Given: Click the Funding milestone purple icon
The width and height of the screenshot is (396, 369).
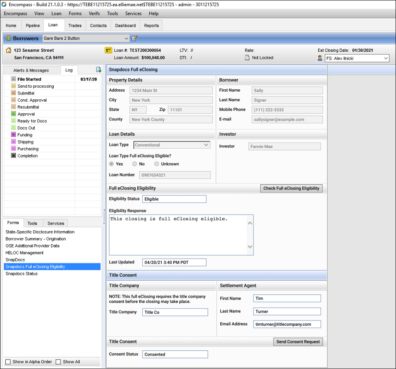Looking at the screenshot, I should (13, 134).
